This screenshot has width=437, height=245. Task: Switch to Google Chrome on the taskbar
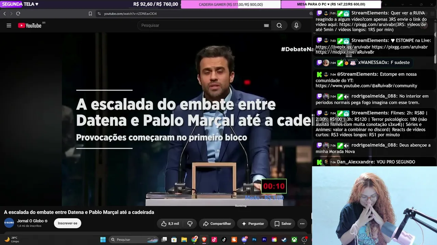pyautogui.click(x=194, y=240)
